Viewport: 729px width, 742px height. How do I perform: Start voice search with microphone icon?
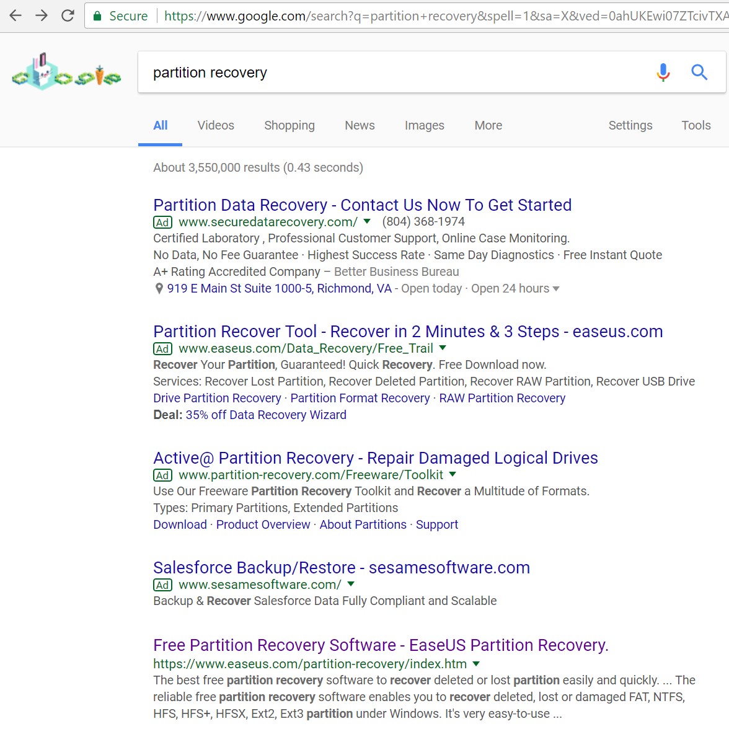[x=663, y=73]
